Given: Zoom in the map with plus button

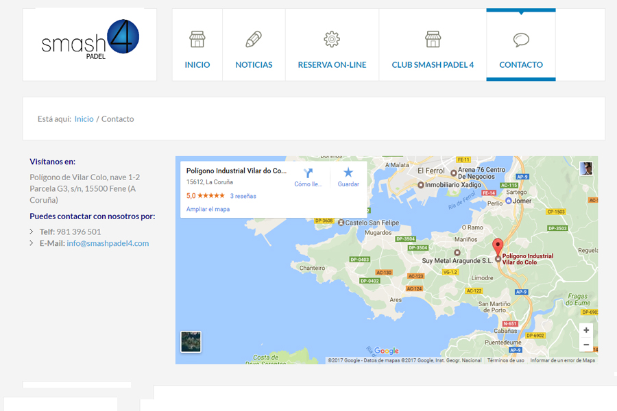Looking at the screenshot, I should pyautogui.click(x=585, y=330).
